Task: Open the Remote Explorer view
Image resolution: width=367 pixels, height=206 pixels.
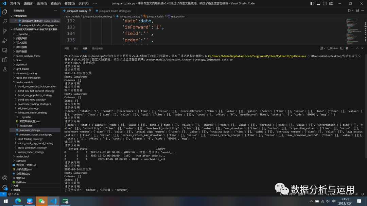Action: tap(5, 50)
